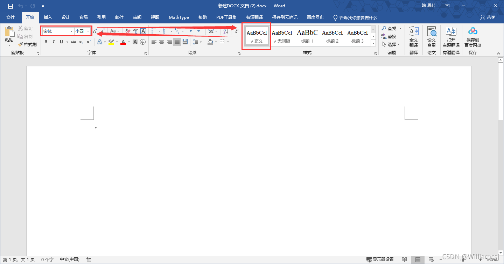Click the Cut (剪切) scissors command
The image size is (504, 264).
tap(25, 28)
